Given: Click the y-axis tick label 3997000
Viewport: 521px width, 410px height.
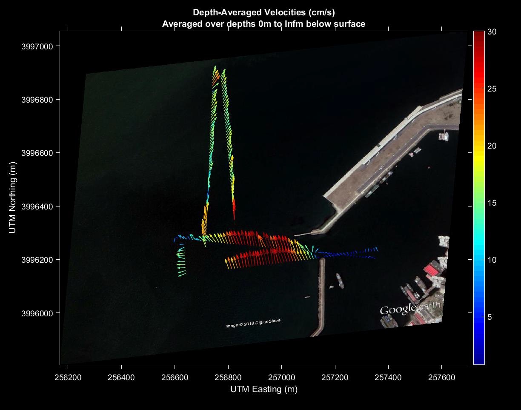Looking at the screenshot, I should click(x=35, y=46).
